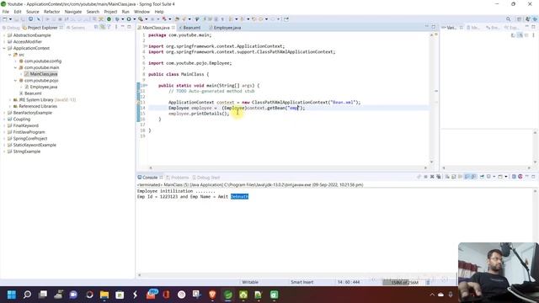
Task: Click the Writable status bar entry
Action: point(250,282)
